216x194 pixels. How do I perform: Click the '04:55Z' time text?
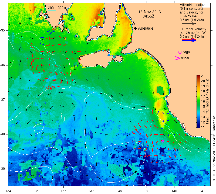click(148, 16)
